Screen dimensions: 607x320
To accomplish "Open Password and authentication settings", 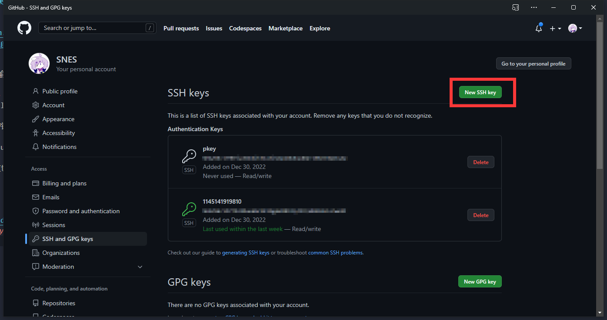I will tap(81, 211).
